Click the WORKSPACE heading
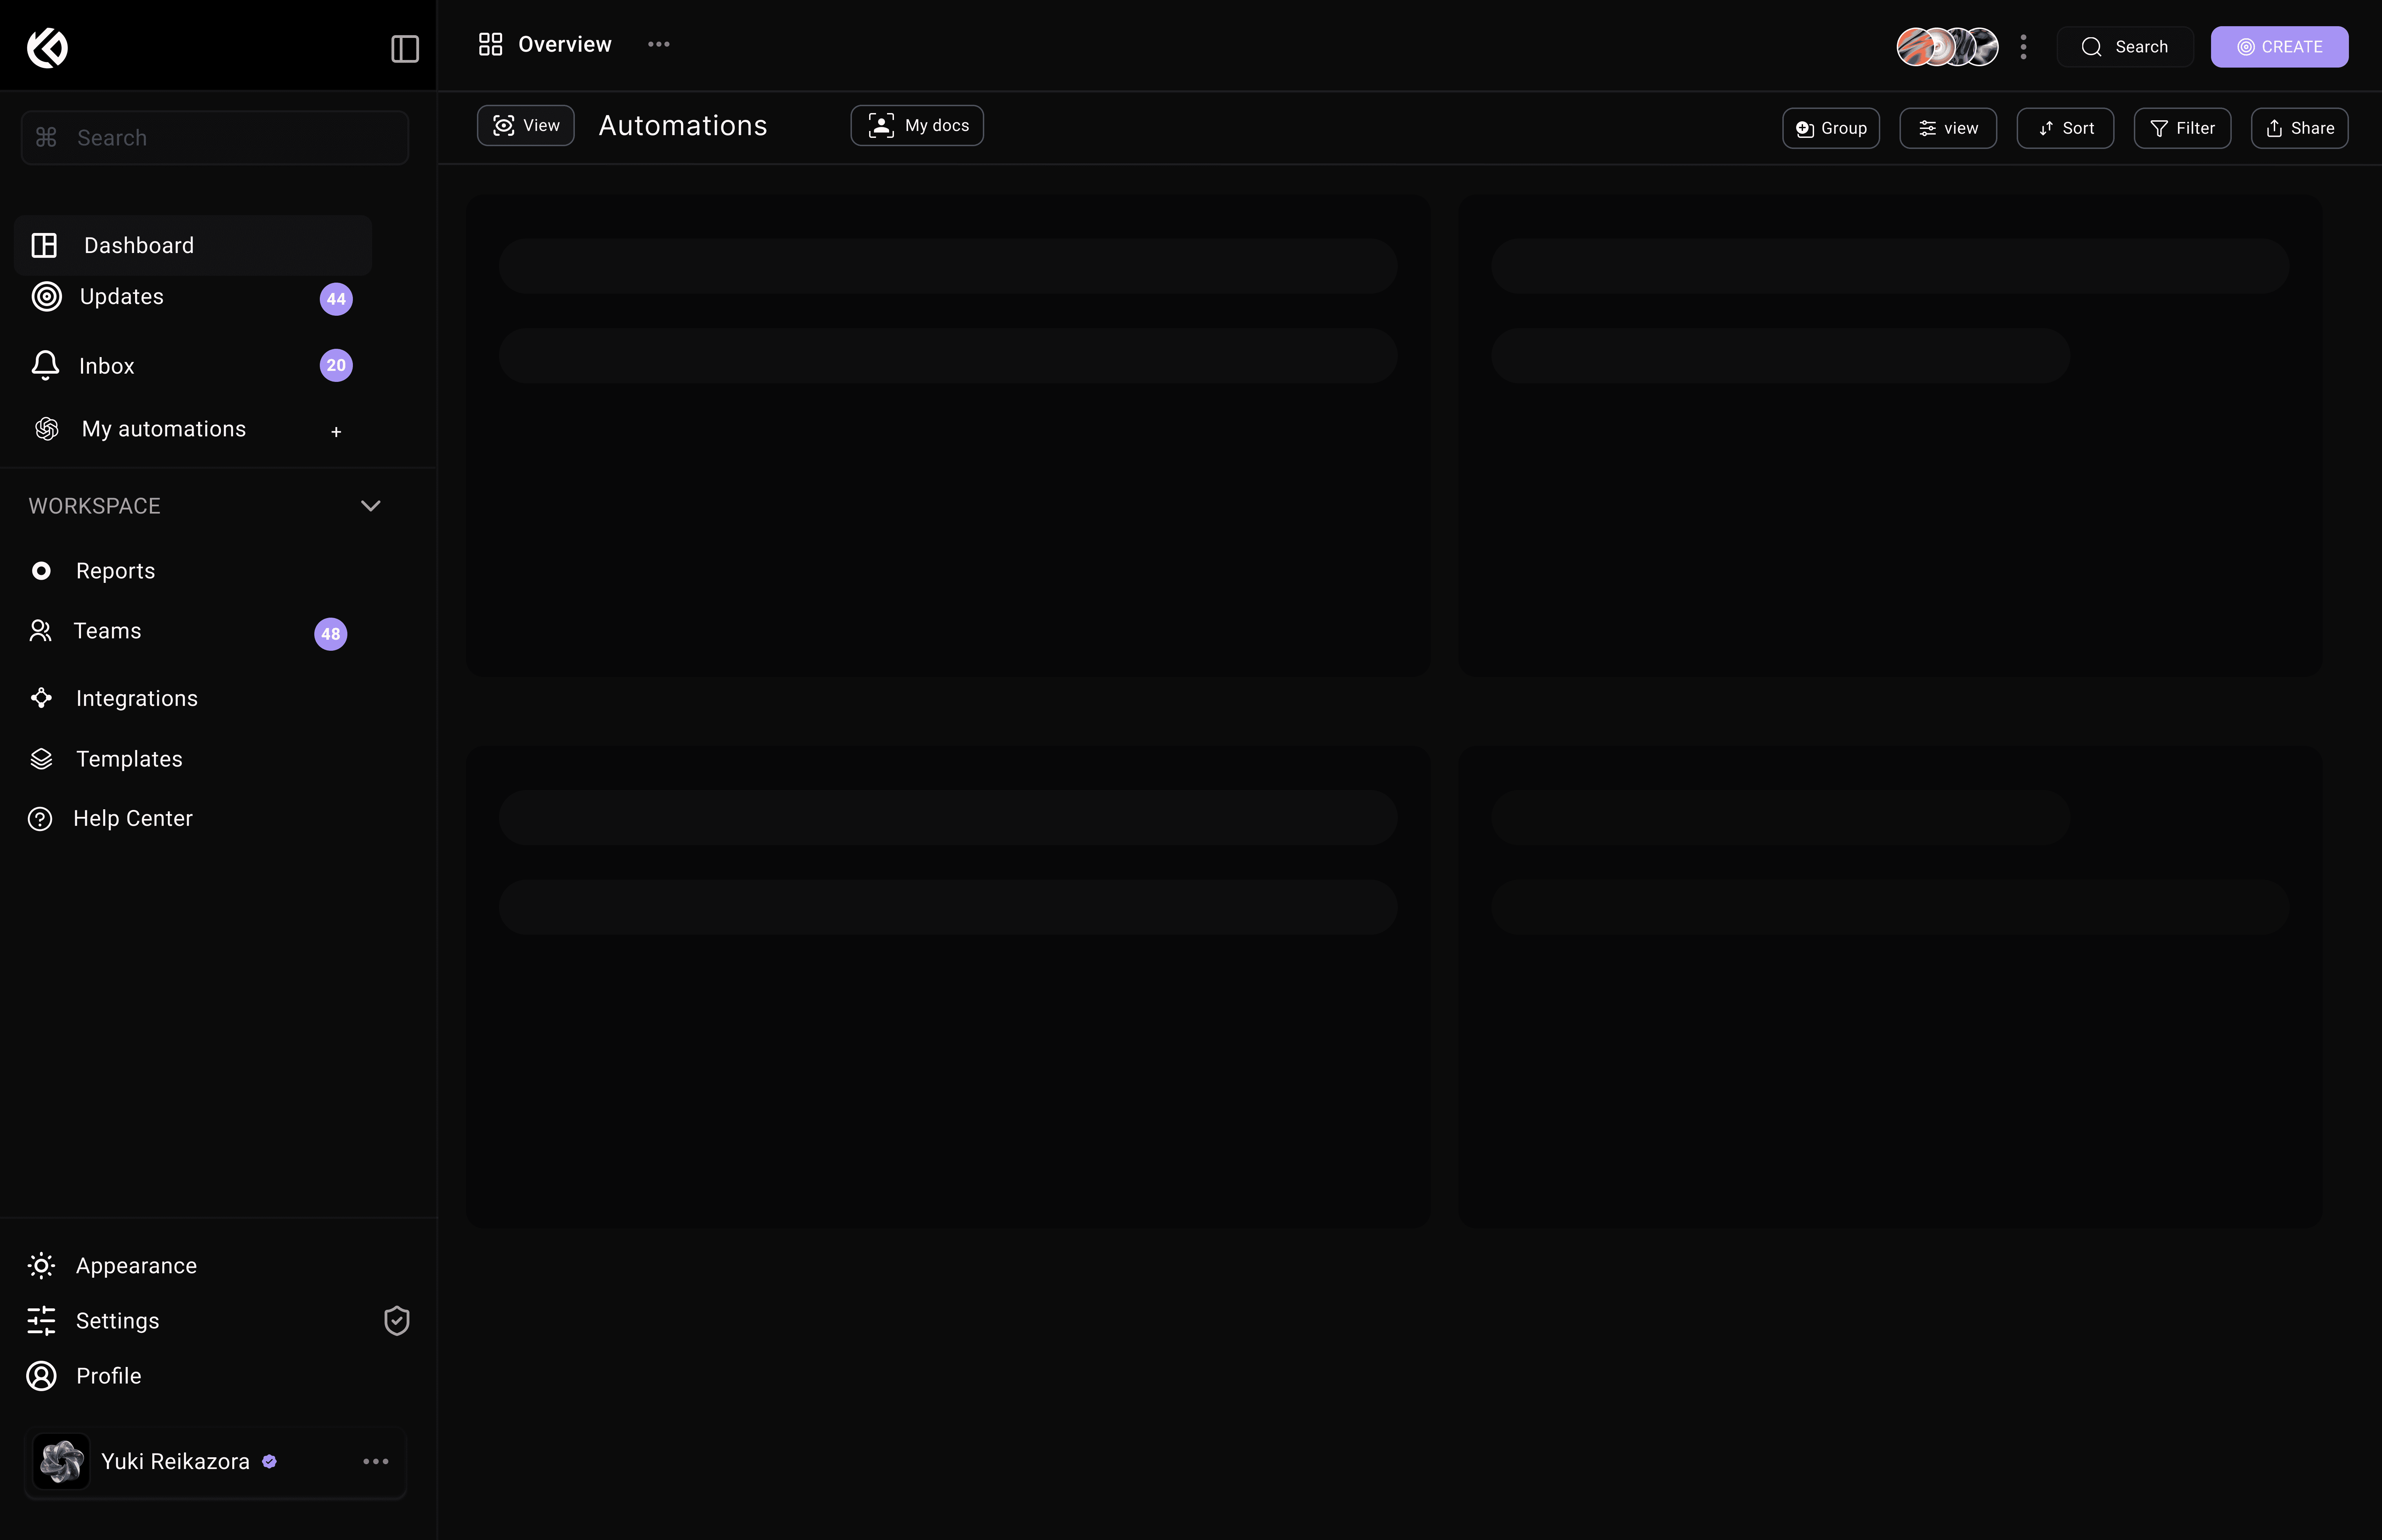Image resolution: width=2382 pixels, height=1540 pixels. pos(95,506)
